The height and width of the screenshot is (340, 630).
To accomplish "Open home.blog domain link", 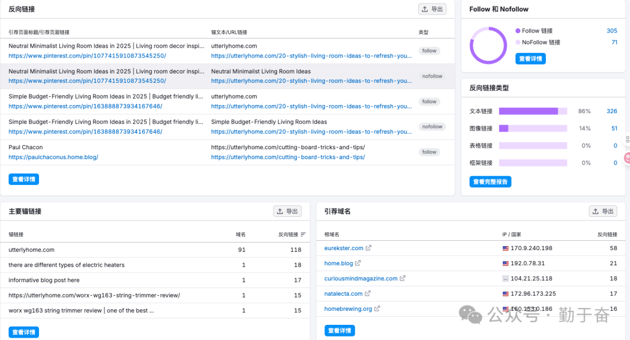I will pos(338,263).
